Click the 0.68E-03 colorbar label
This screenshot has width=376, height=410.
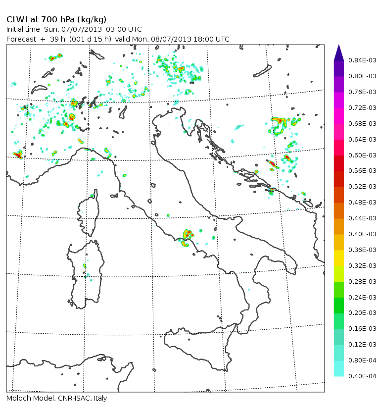tap(362, 123)
